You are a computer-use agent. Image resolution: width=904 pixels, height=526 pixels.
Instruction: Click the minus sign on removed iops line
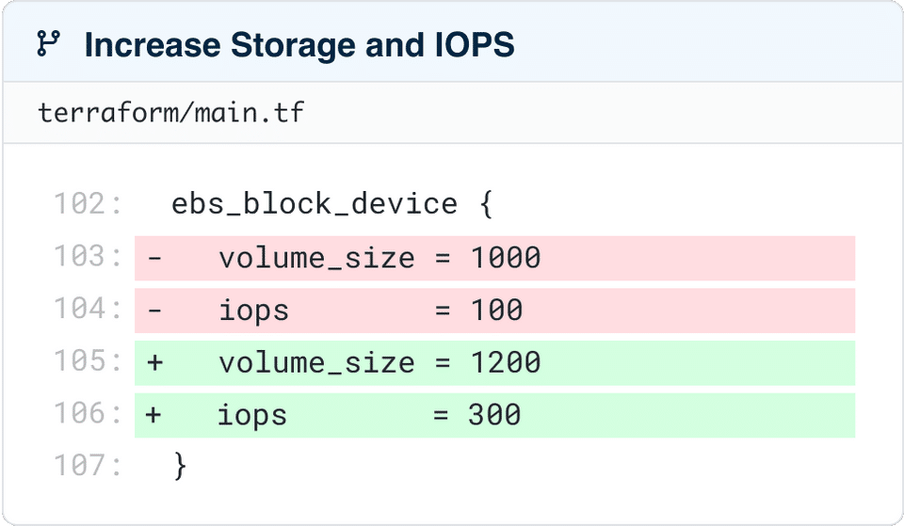pyautogui.click(x=154, y=311)
